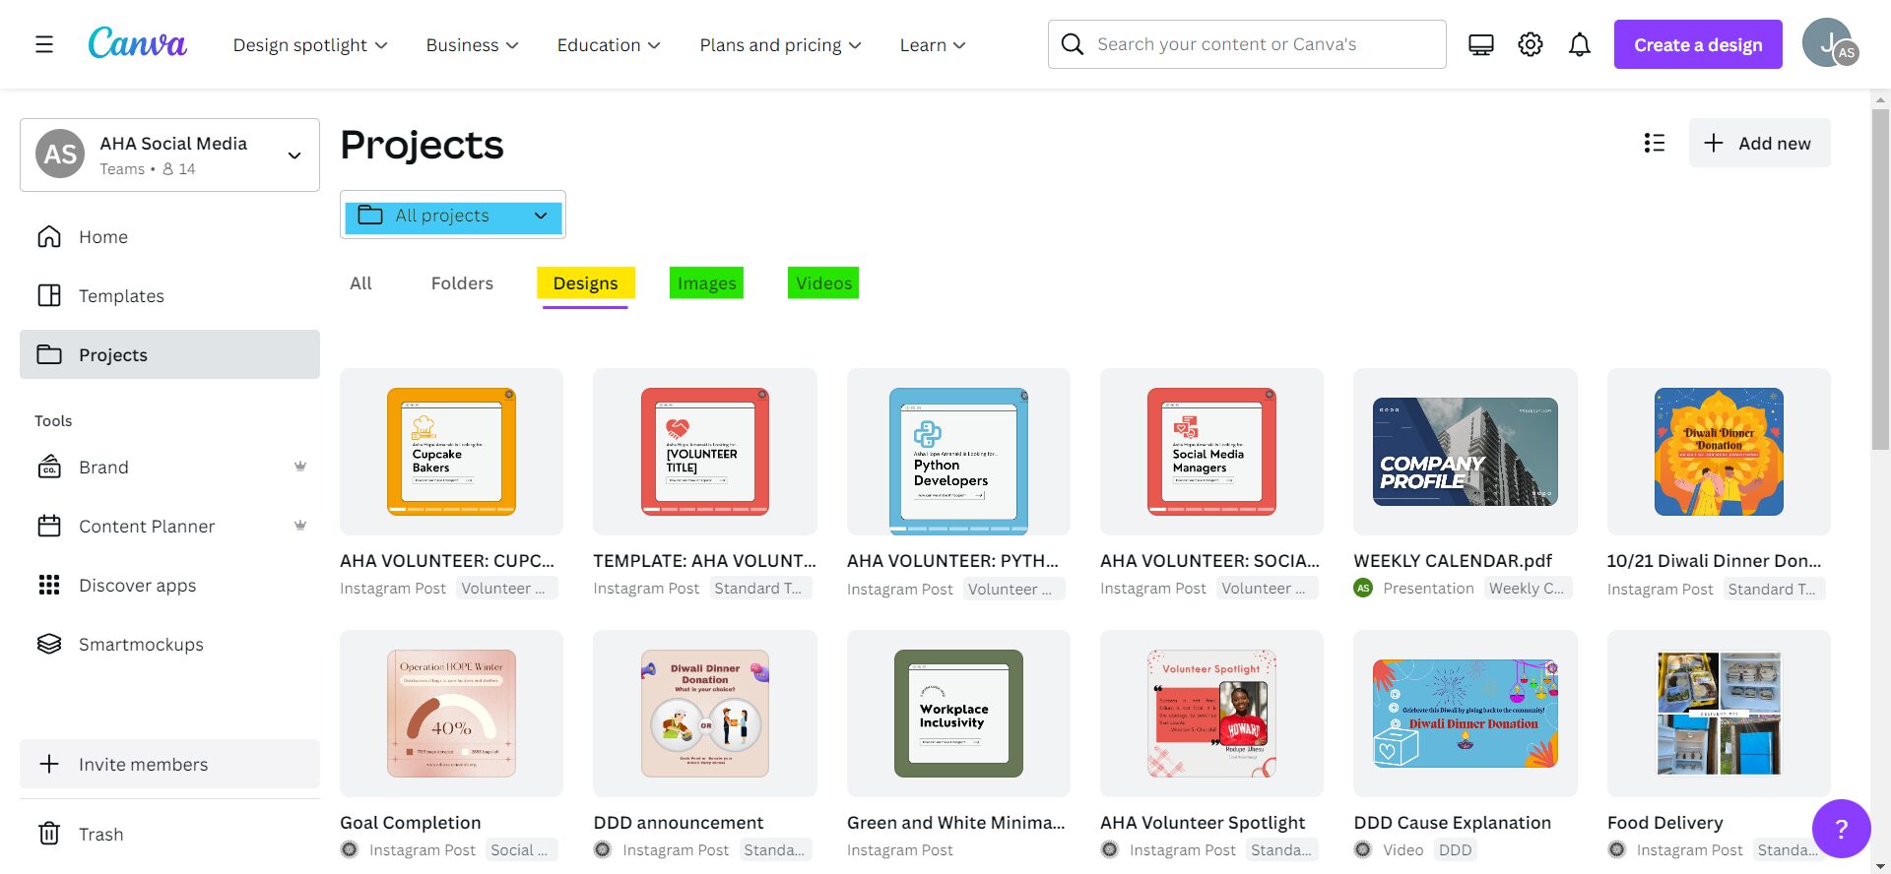The image size is (1891, 874).
Task: Switch to list view icon
Action: pyautogui.click(x=1654, y=143)
